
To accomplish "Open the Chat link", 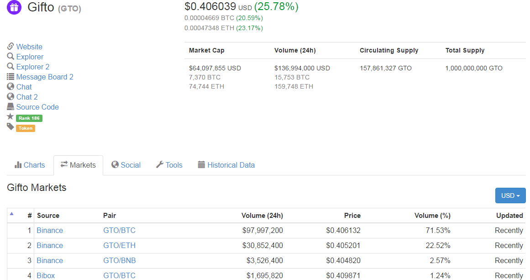I will pyautogui.click(x=24, y=87).
